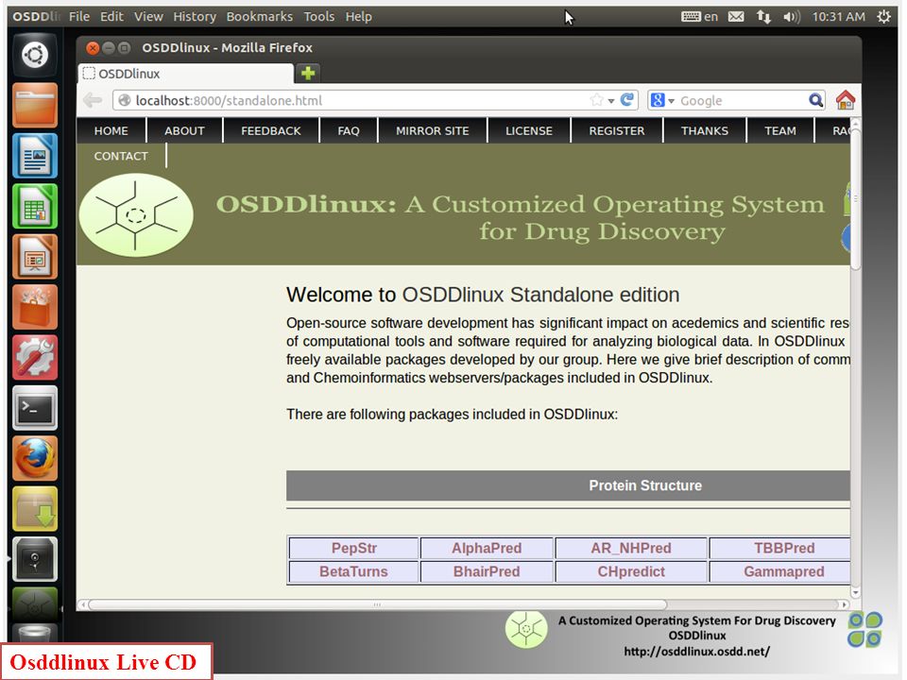Screen dimensions: 907x680
Task: Open the AR_NHPred package link
Action: [x=631, y=548]
